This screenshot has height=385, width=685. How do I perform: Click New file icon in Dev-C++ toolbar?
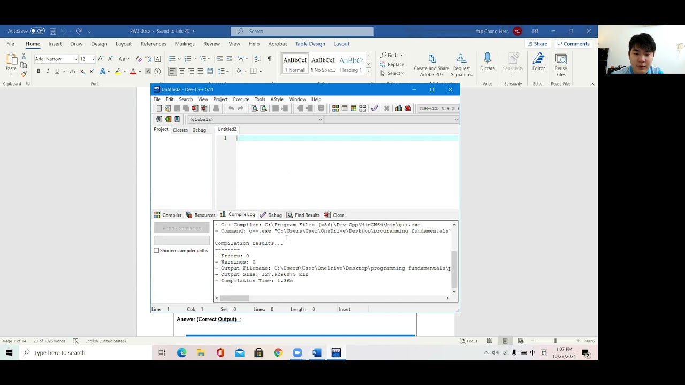159,109
